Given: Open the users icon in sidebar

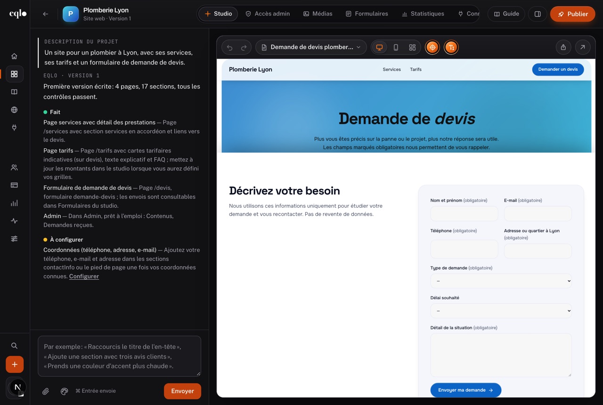Looking at the screenshot, I should tap(14, 167).
